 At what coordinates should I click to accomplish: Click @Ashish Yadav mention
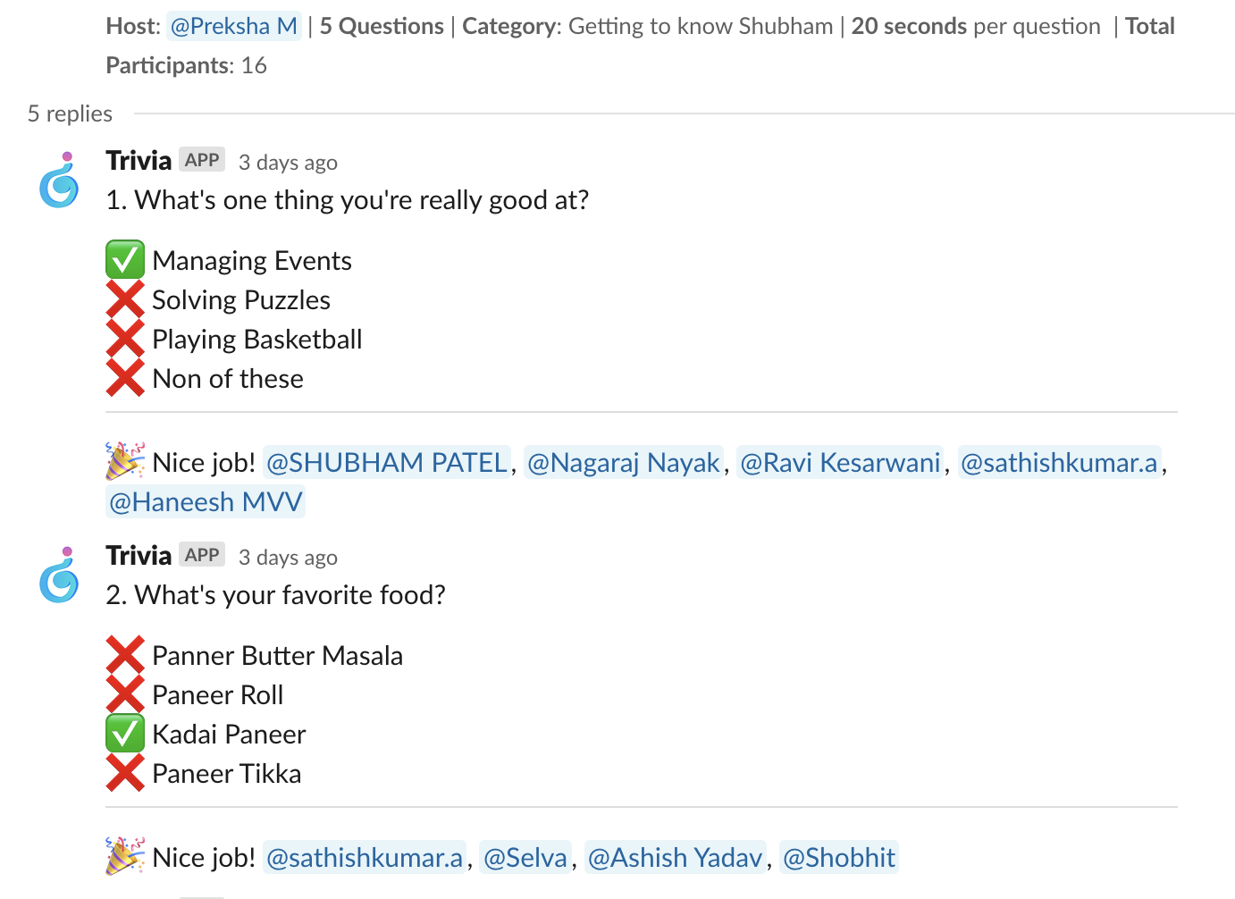click(675, 857)
